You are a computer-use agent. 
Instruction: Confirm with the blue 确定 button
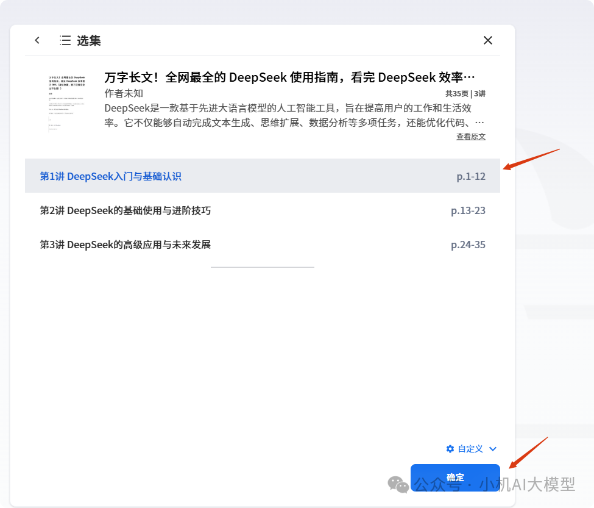pyautogui.click(x=455, y=478)
